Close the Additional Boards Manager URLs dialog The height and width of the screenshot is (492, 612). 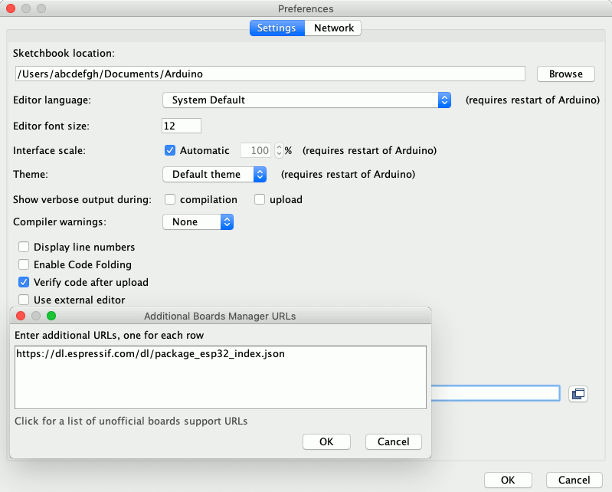(21, 316)
